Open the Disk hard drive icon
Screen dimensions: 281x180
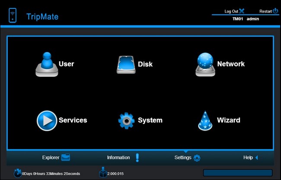tap(126, 65)
